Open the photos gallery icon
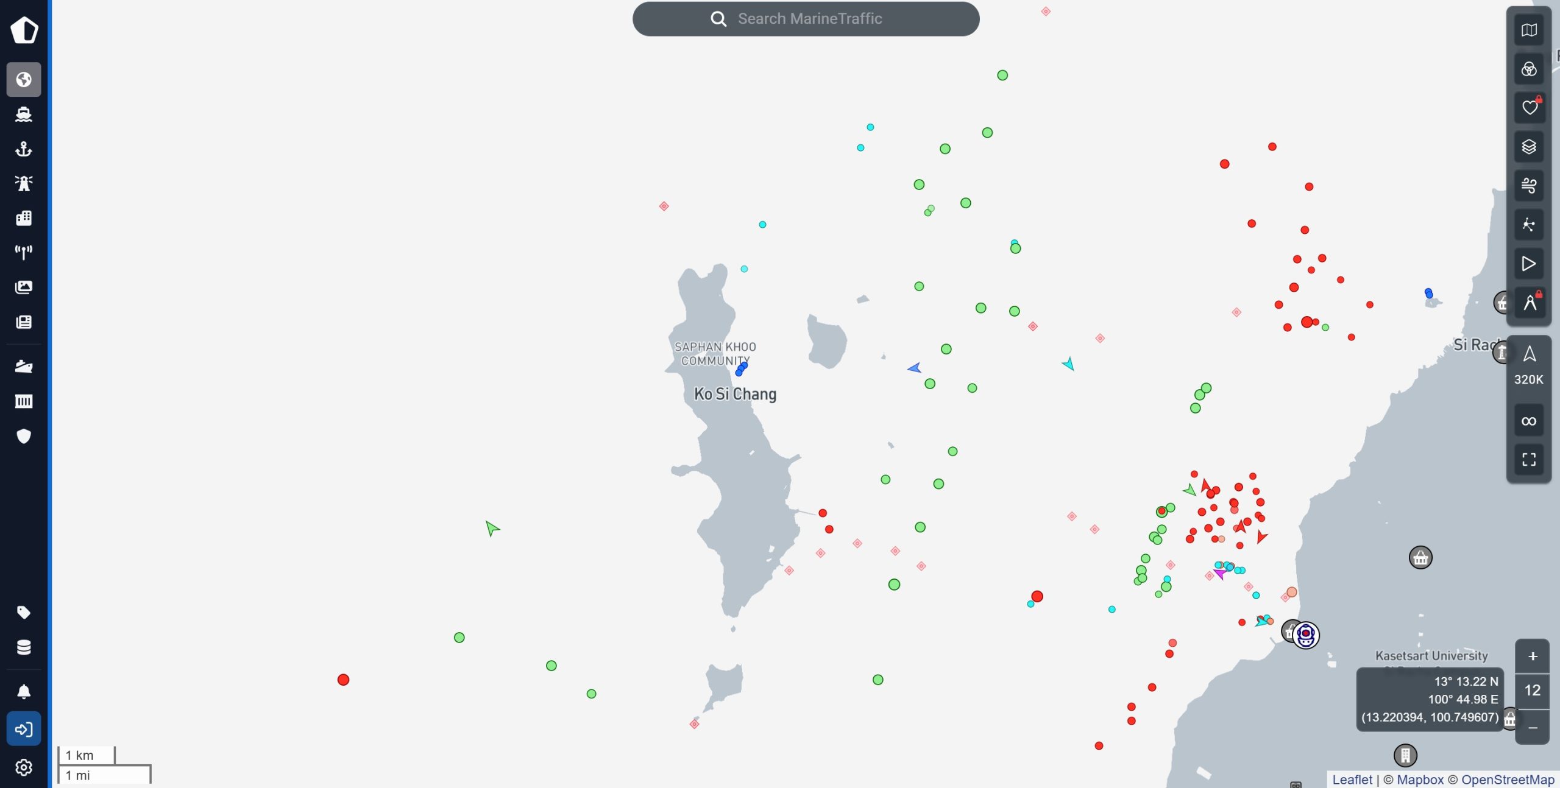1560x788 pixels. coord(24,287)
